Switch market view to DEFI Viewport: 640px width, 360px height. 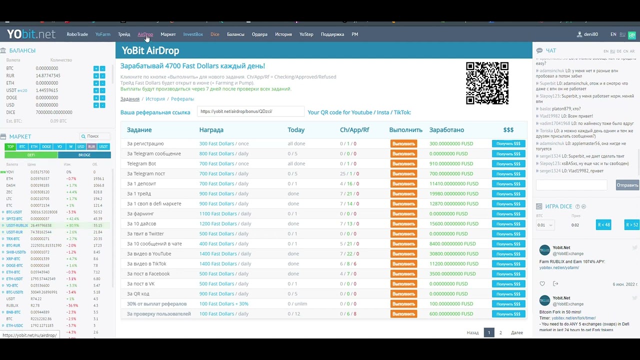(x=31, y=155)
